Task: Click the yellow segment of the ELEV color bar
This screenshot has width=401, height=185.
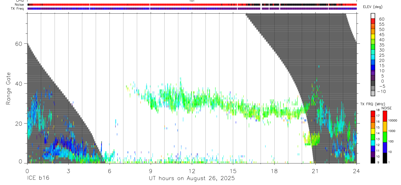Action: pos(373,36)
